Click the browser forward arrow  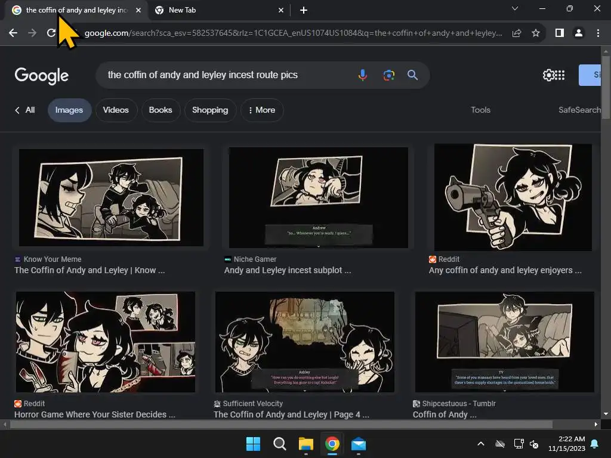32,33
